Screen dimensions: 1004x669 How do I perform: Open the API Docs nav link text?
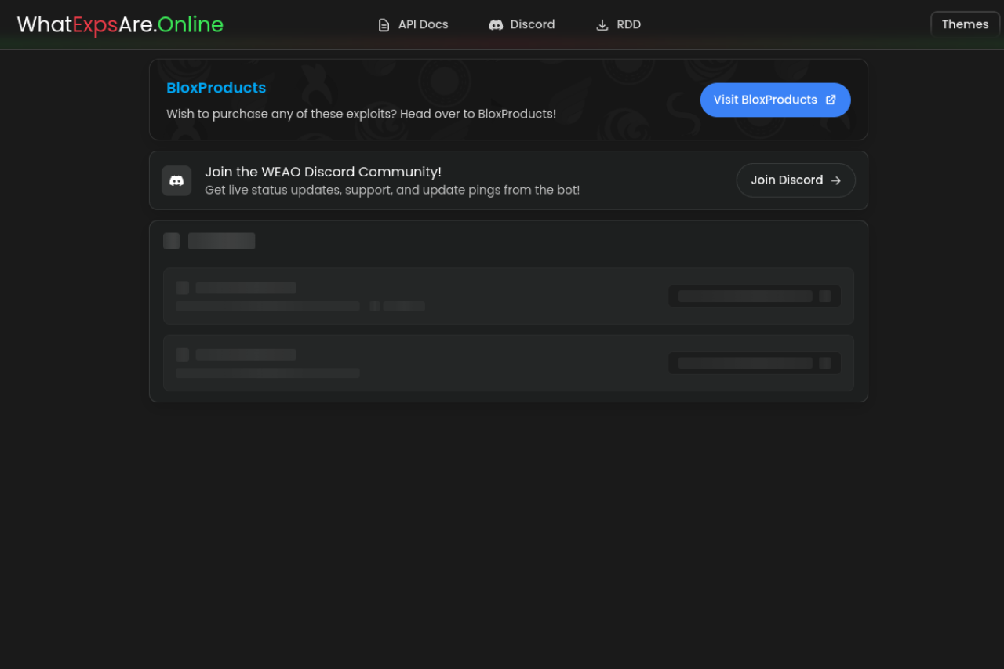click(x=423, y=24)
